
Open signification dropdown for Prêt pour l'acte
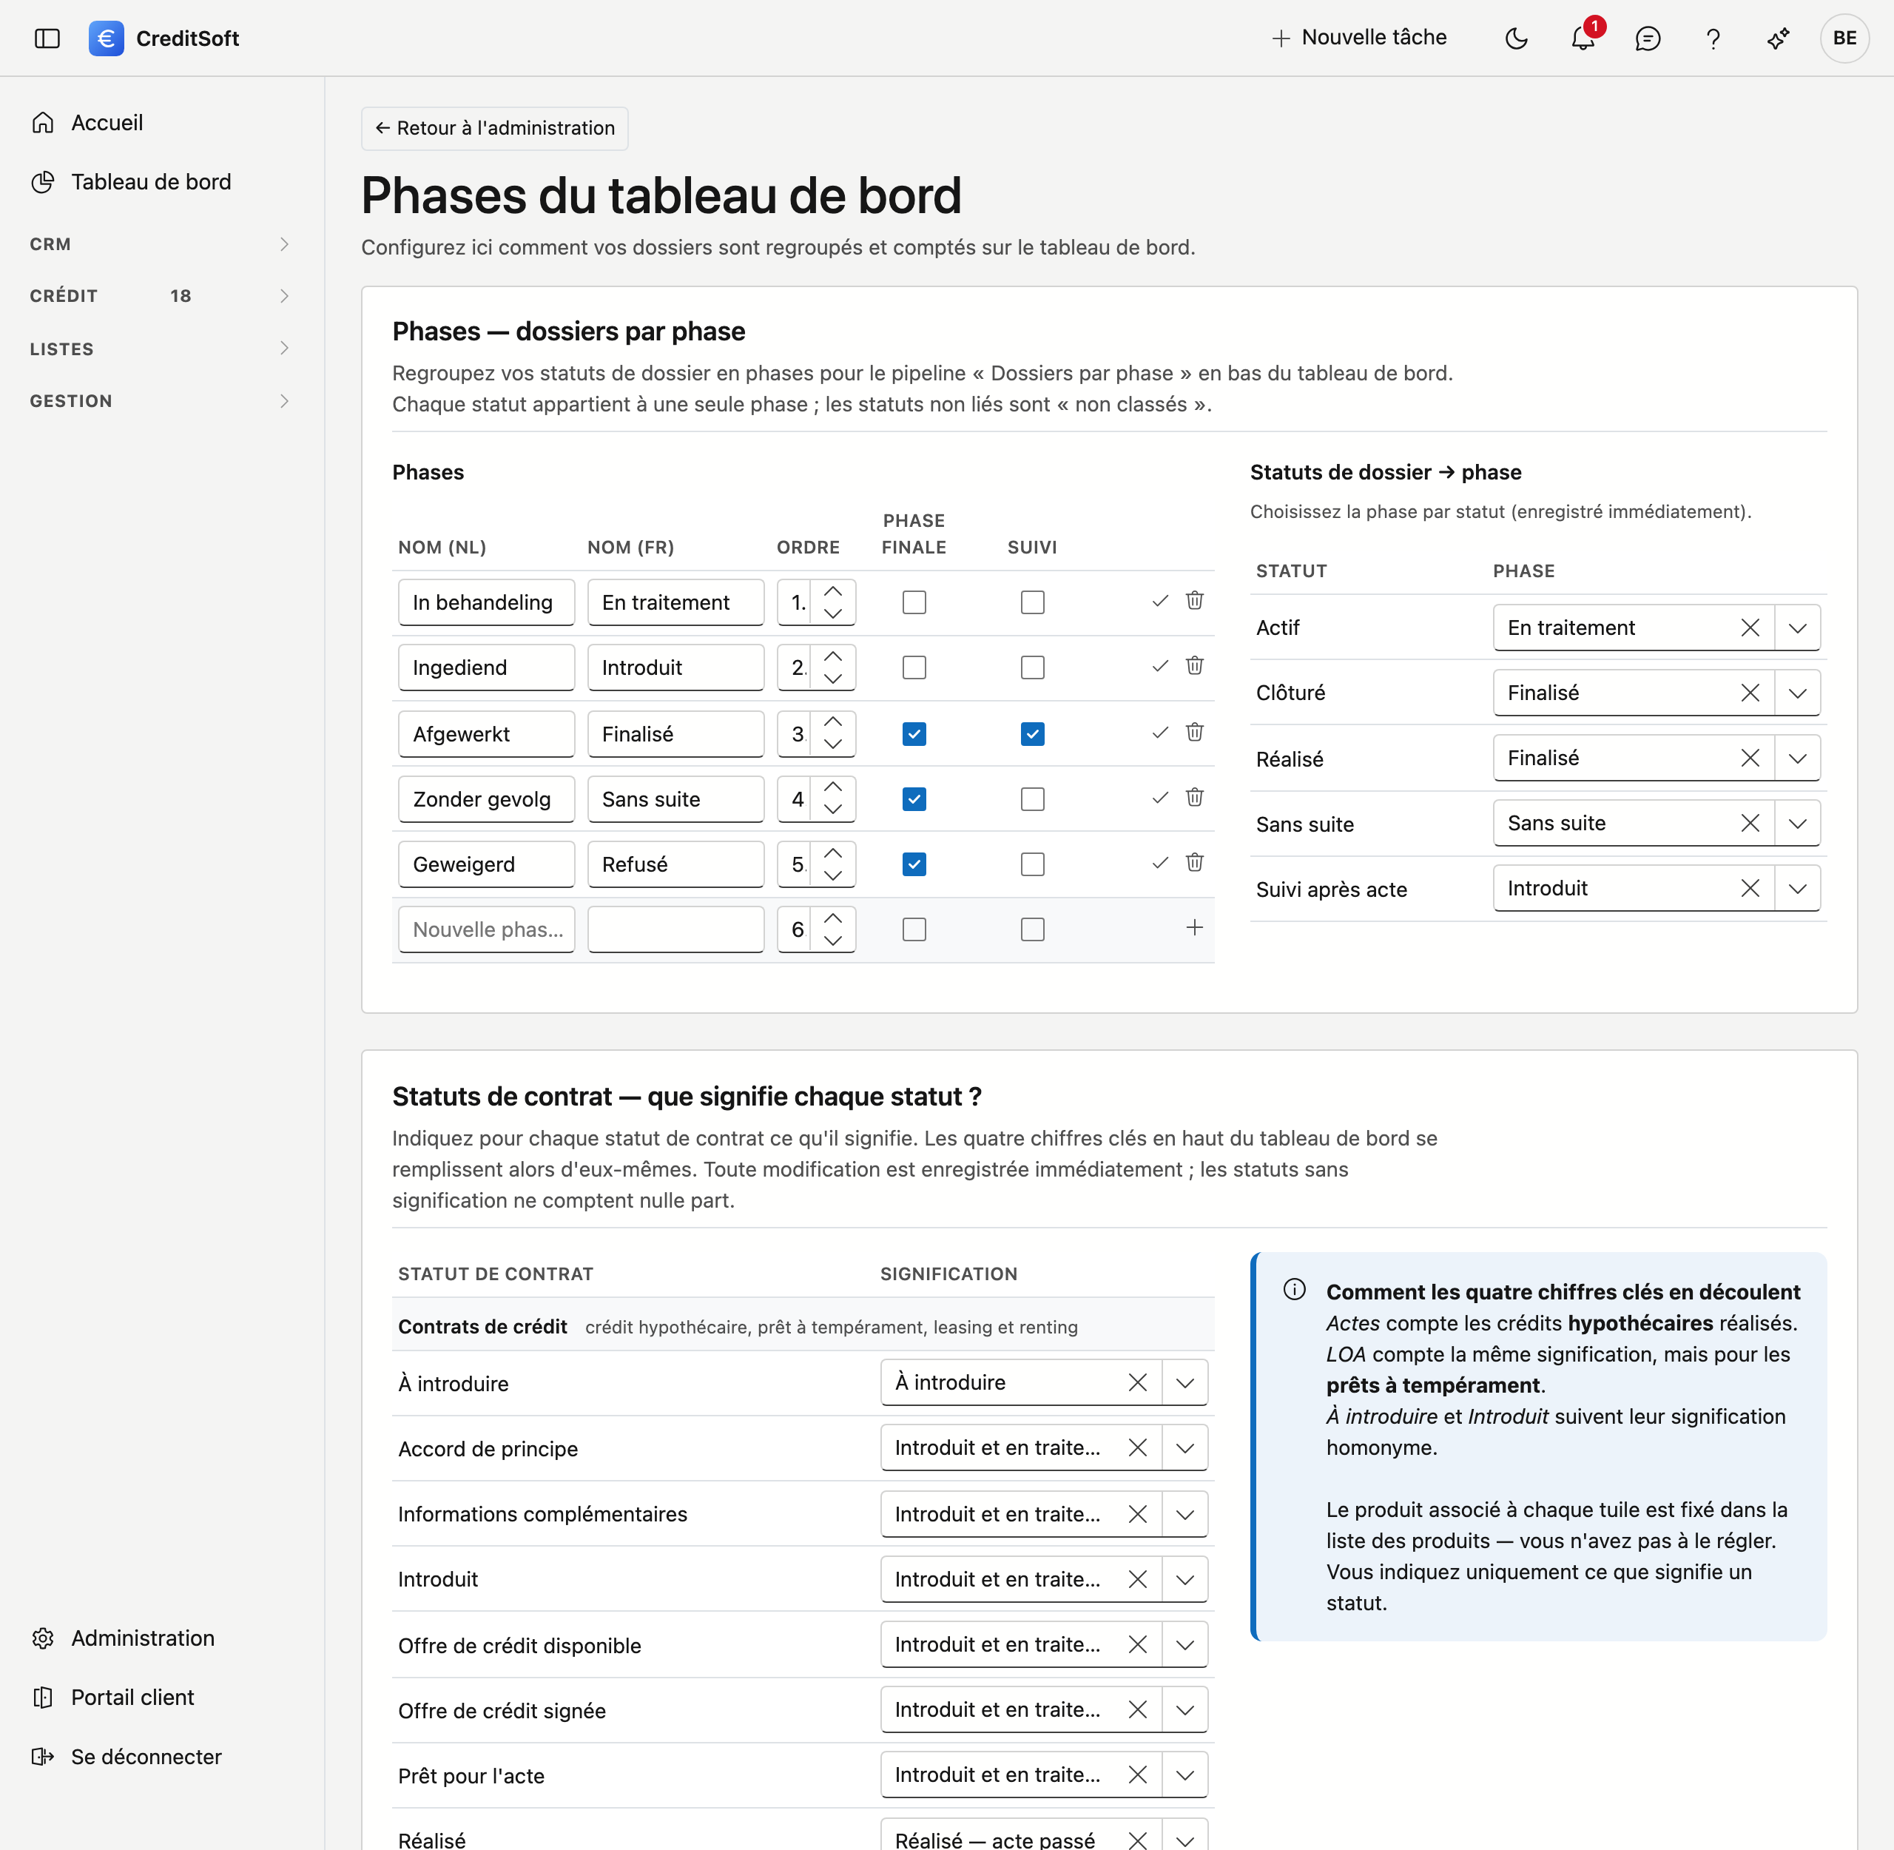(x=1185, y=1775)
